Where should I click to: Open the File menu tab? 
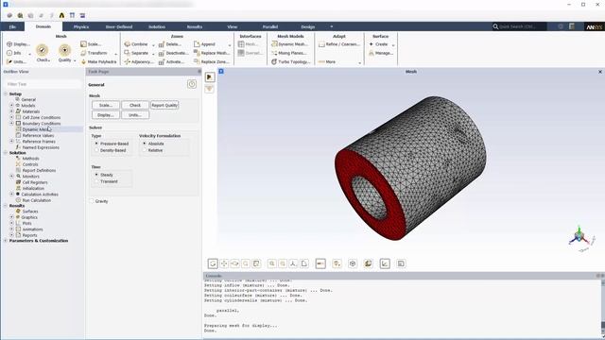[12, 26]
